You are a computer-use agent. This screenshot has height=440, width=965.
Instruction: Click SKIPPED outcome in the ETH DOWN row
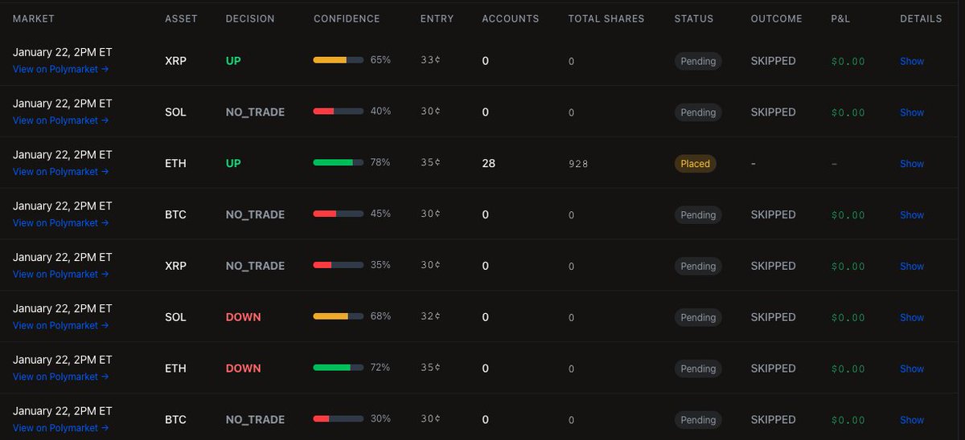click(x=773, y=369)
